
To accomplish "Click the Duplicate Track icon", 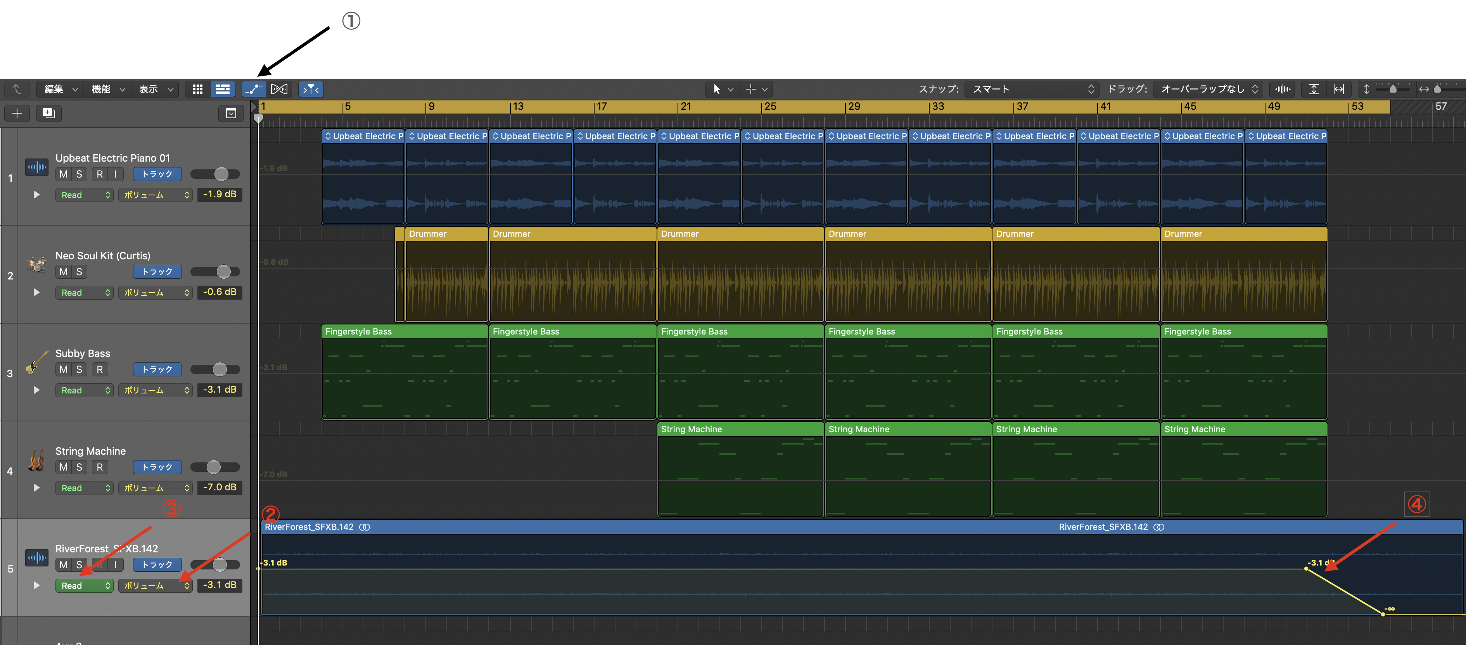I will coord(49,113).
